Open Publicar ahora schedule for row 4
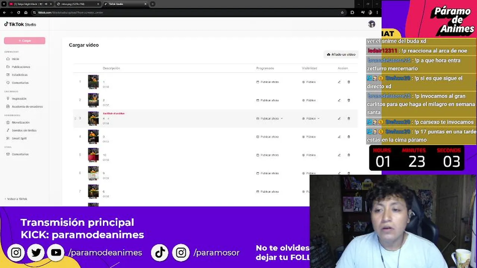Screen dimensions: 477x268 click(x=268, y=137)
